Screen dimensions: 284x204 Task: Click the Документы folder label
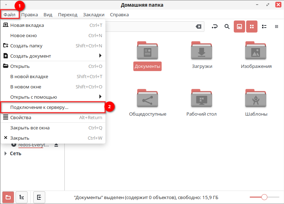[x=147, y=66]
